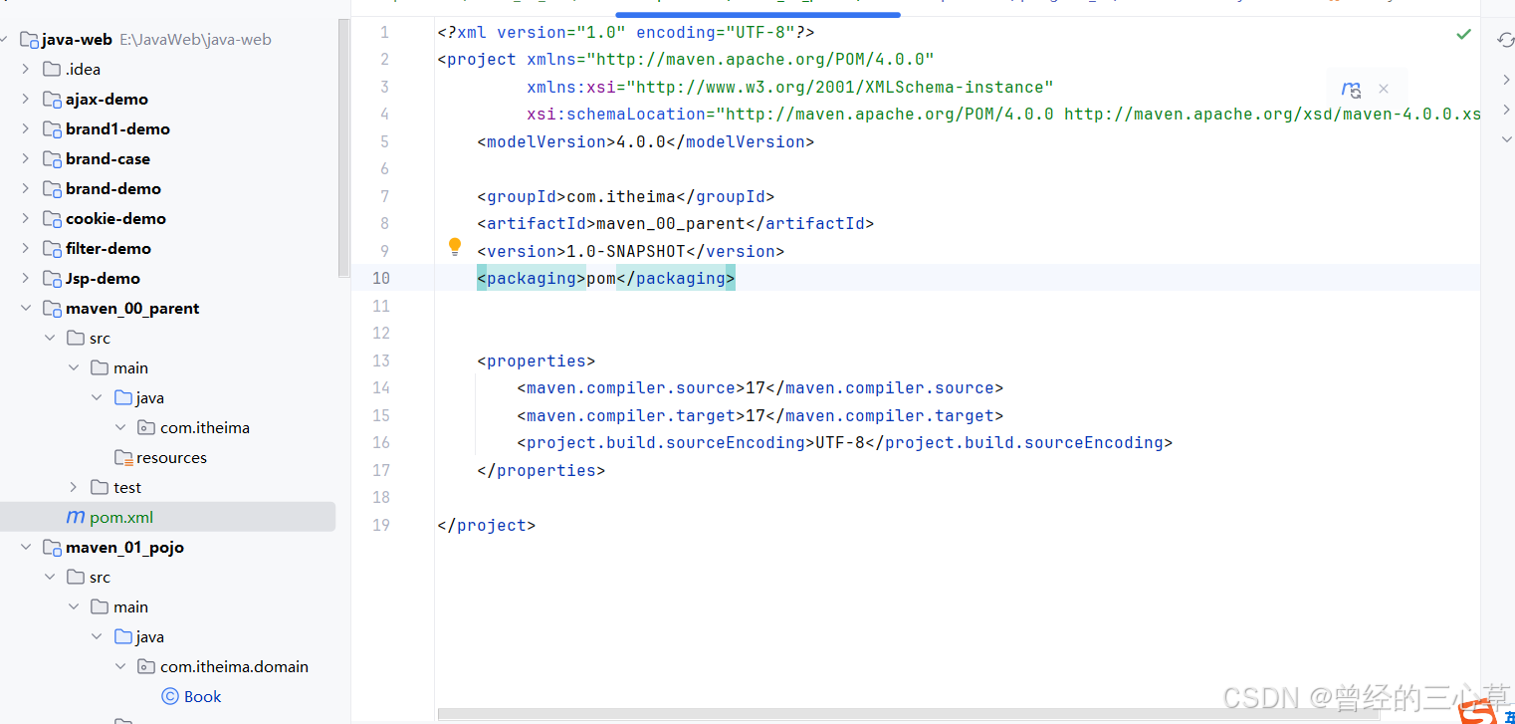The image size is (1515, 724).
Task: Click the 'maven_00_parent' artifactId text
Action: [670, 223]
